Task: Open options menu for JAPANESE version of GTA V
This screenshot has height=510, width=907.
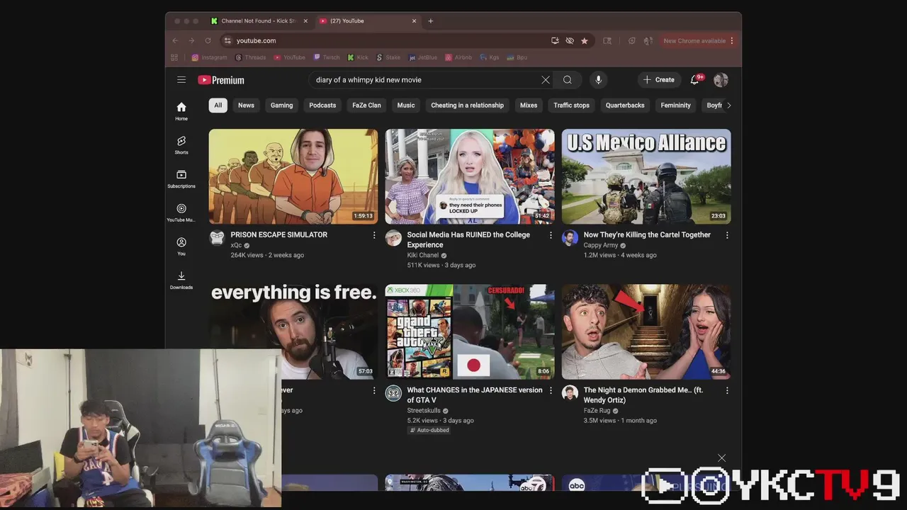Action: click(x=551, y=390)
